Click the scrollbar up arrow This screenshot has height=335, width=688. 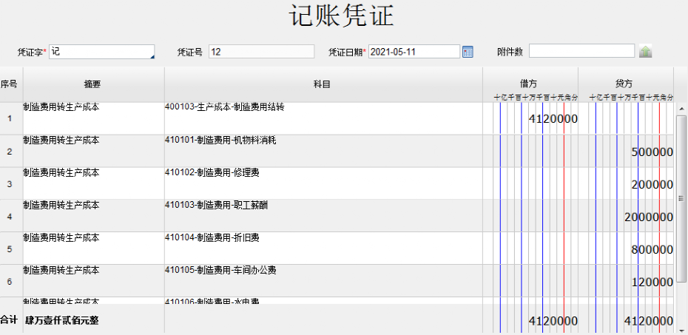click(x=681, y=109)
